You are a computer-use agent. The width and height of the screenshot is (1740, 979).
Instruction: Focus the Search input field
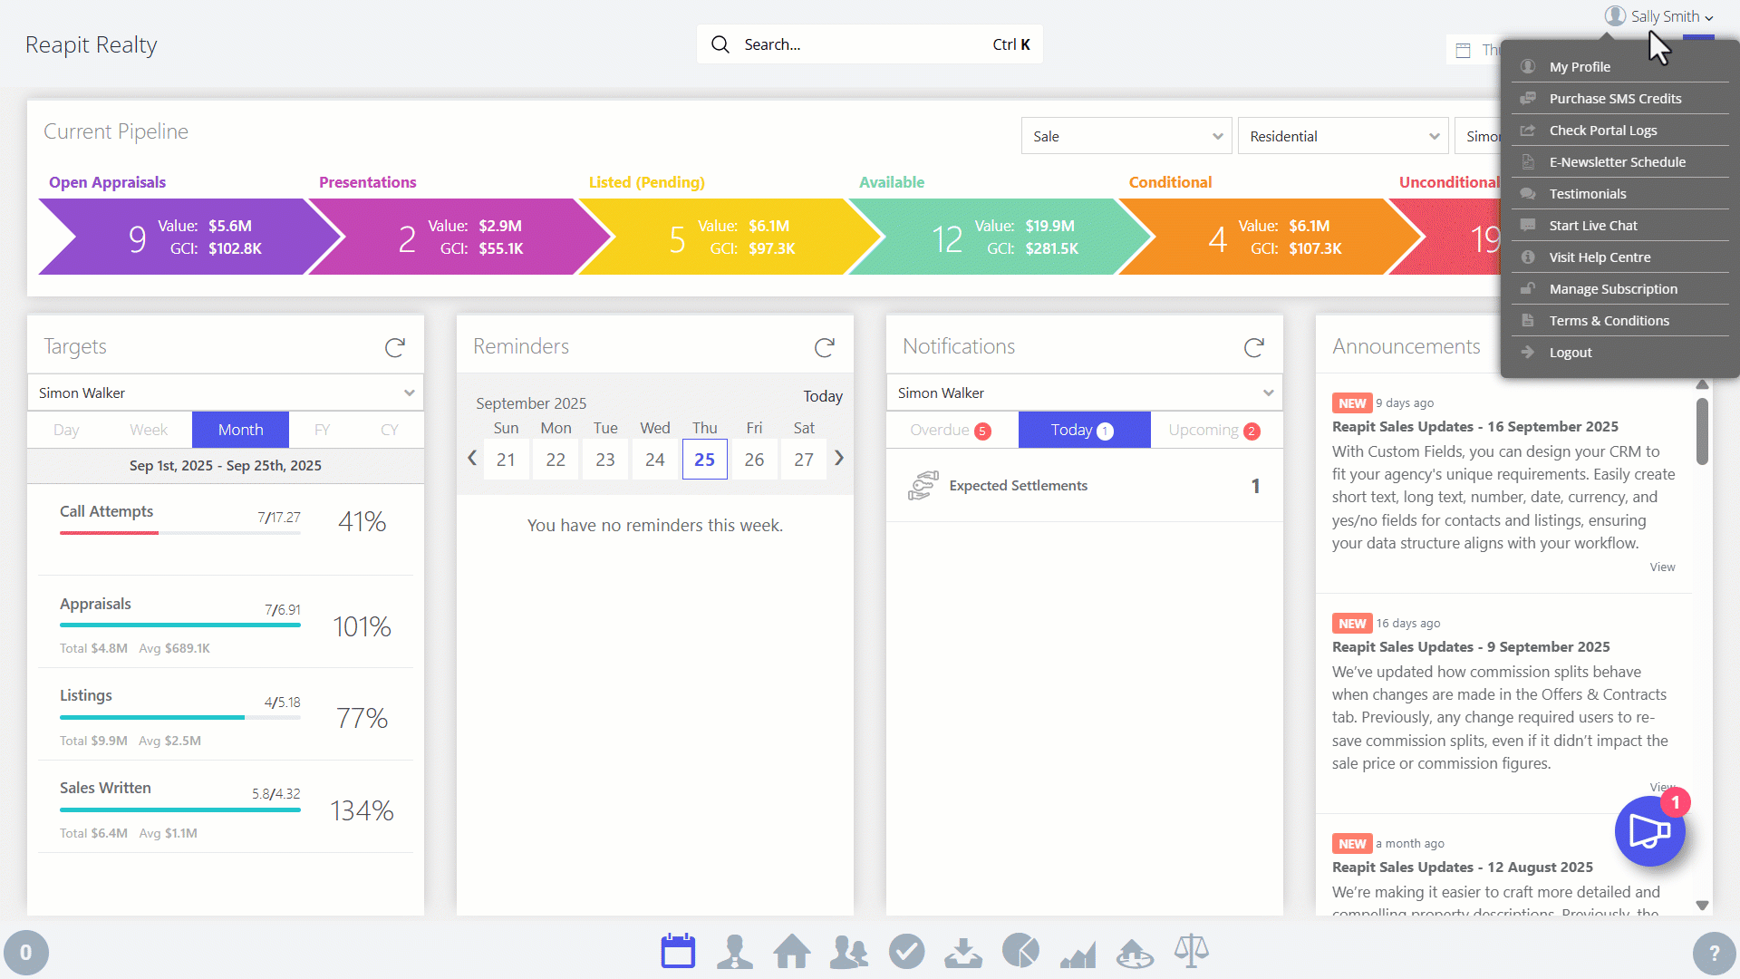click(x=870, y=44)
